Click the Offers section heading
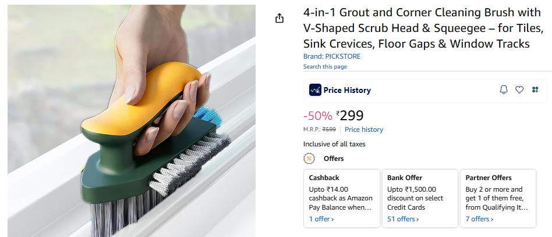 coord(334,159)
